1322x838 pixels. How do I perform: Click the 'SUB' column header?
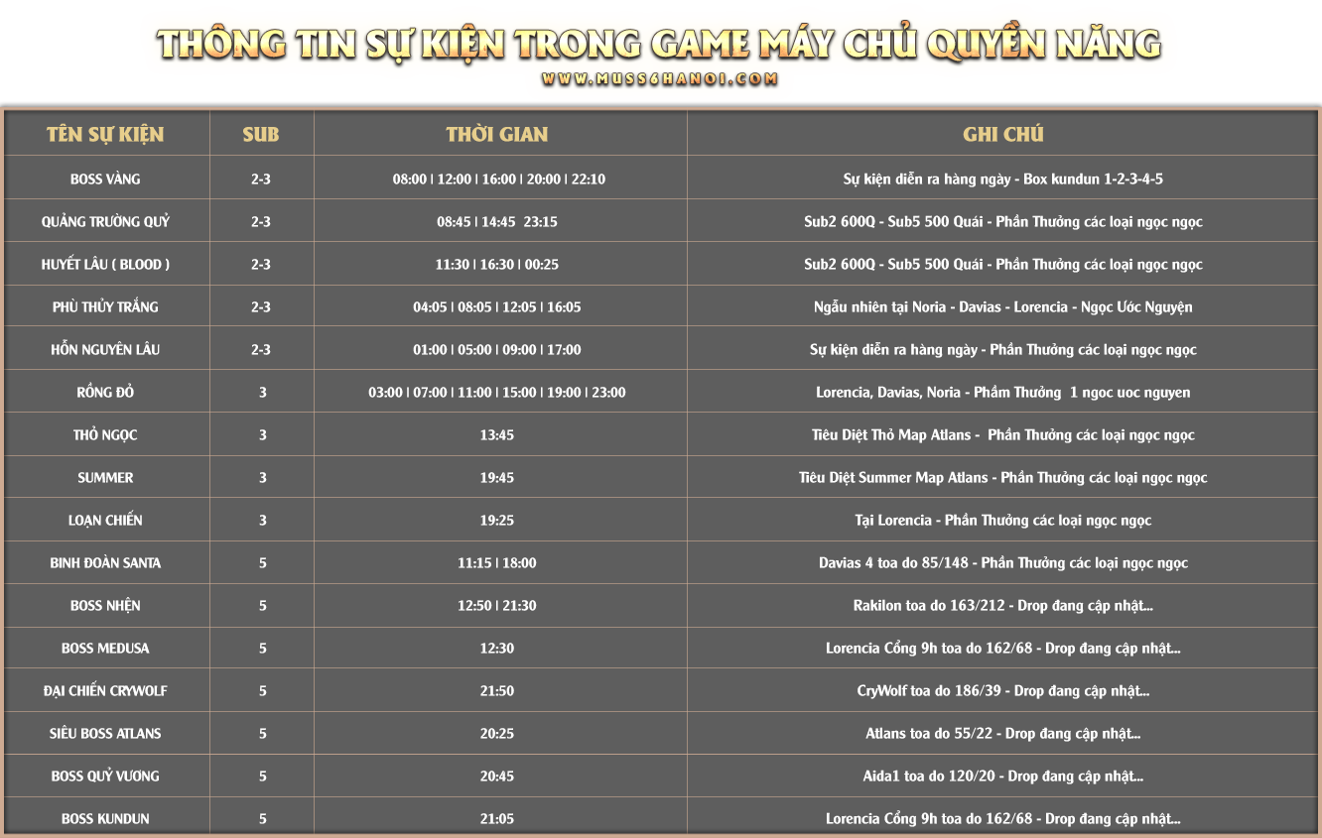coord(261,134)
